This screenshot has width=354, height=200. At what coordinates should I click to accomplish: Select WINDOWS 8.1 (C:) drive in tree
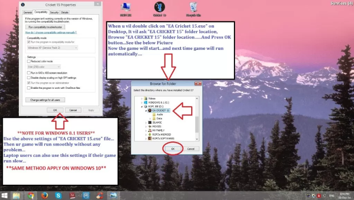[x=159, y=103]
